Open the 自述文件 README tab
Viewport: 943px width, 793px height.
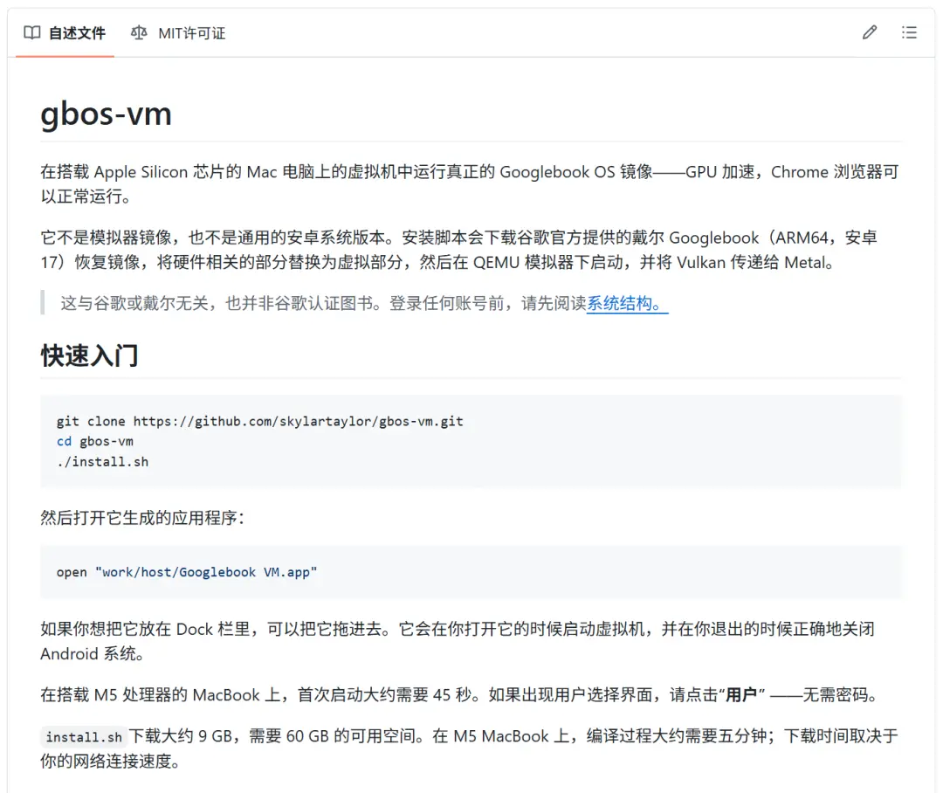coord(65,33)
